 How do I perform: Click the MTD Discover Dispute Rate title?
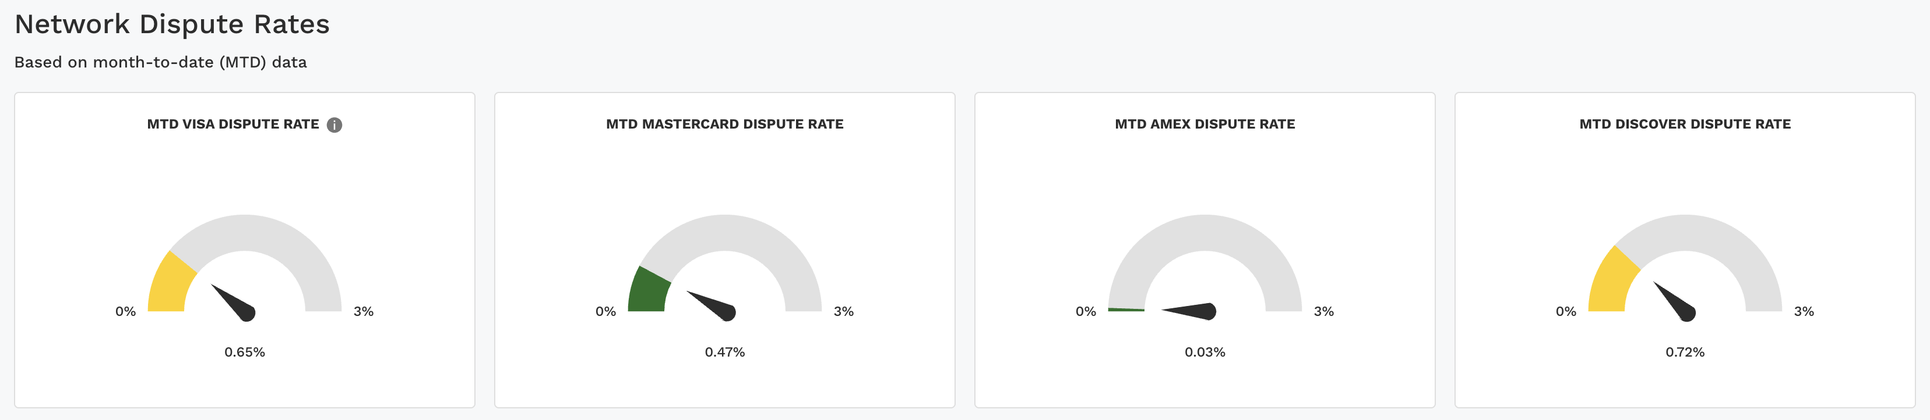click(1684, 124)
